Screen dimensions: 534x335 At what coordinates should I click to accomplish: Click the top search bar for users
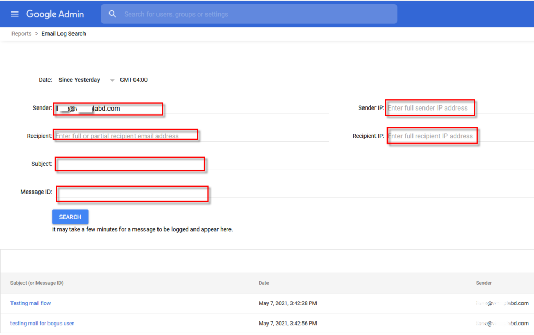coord(249,14)
